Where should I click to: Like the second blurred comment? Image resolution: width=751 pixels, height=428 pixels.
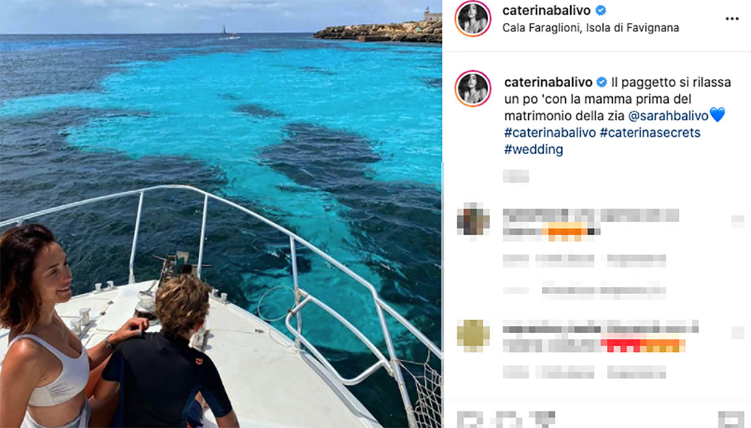[x=737, y=333]
